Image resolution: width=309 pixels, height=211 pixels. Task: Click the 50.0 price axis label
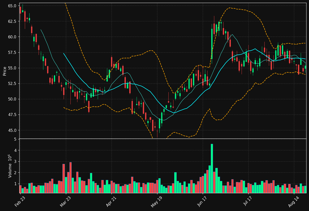pyautogui.click(x=12, y=99)
